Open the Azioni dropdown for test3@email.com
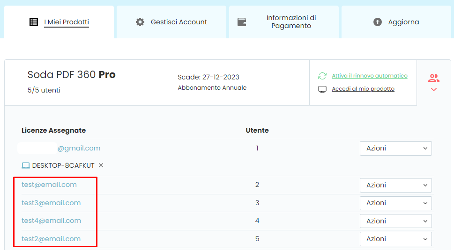Screen dimensions: 454x250 coord(396,203)
